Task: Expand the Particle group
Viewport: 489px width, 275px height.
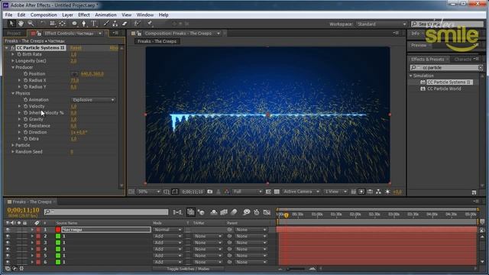Action: (x=13, y=145)
